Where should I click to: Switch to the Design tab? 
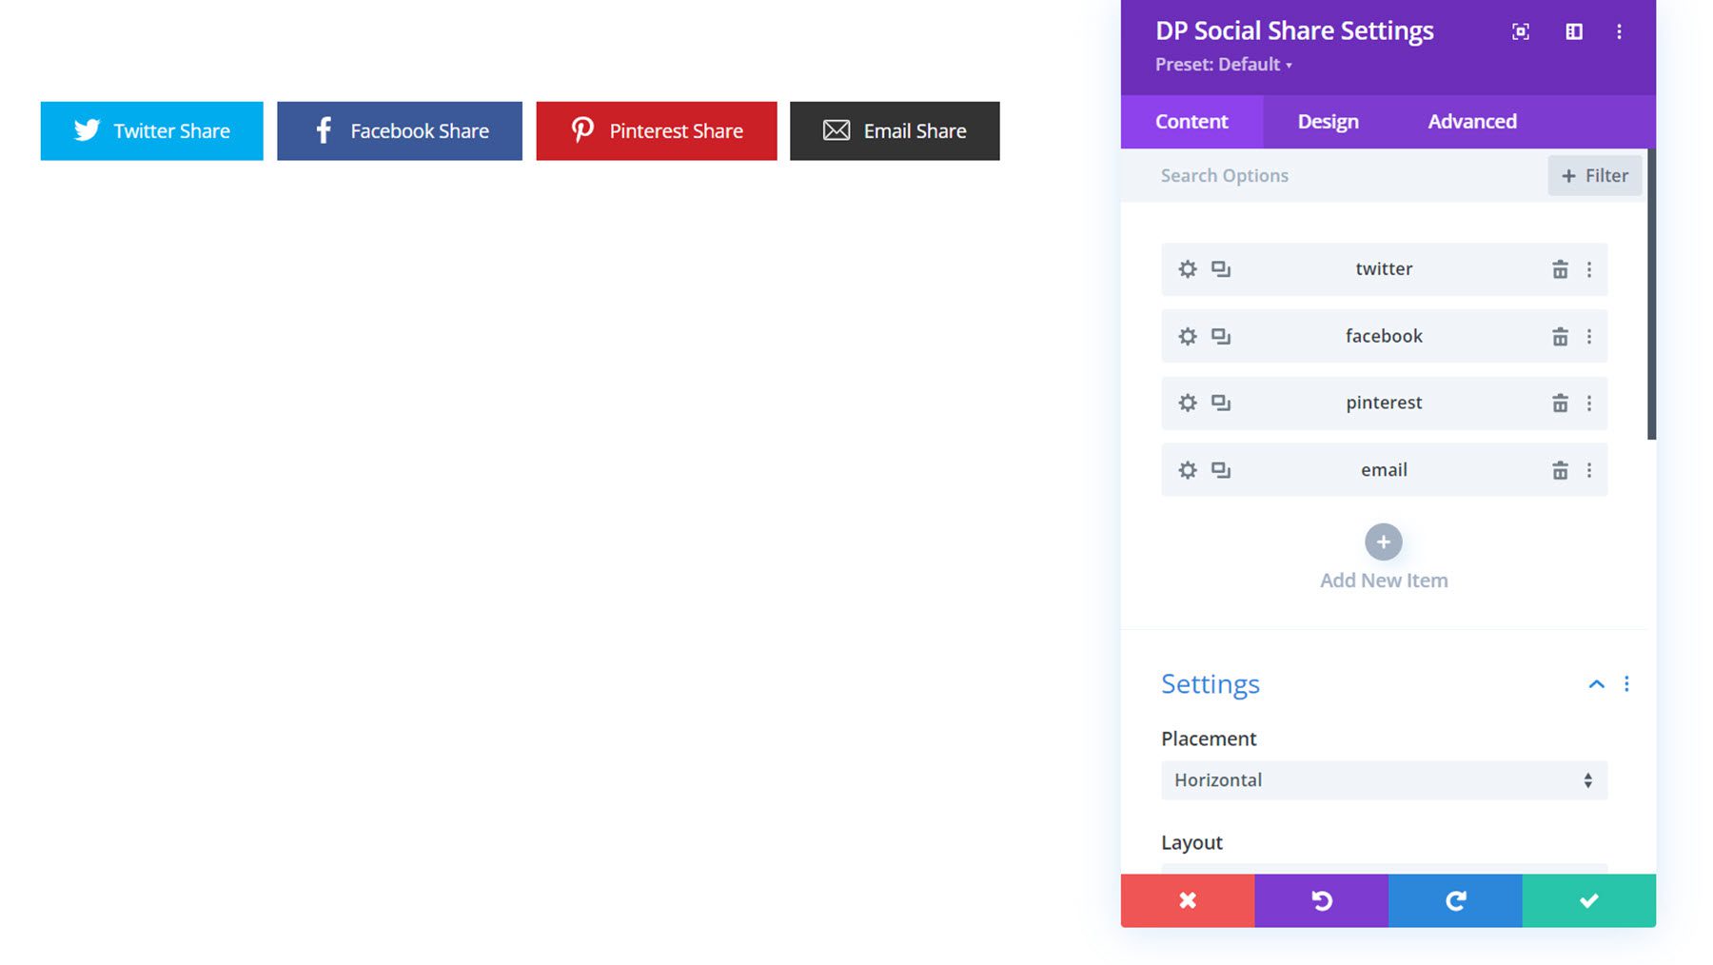(x=1328, y=121)
